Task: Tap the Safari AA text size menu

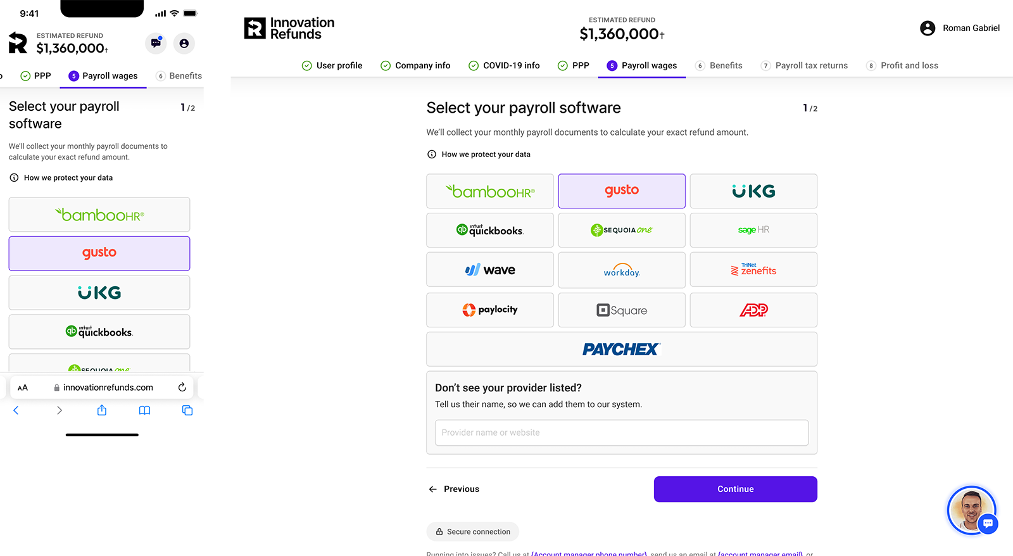Action: click(23, 388)
